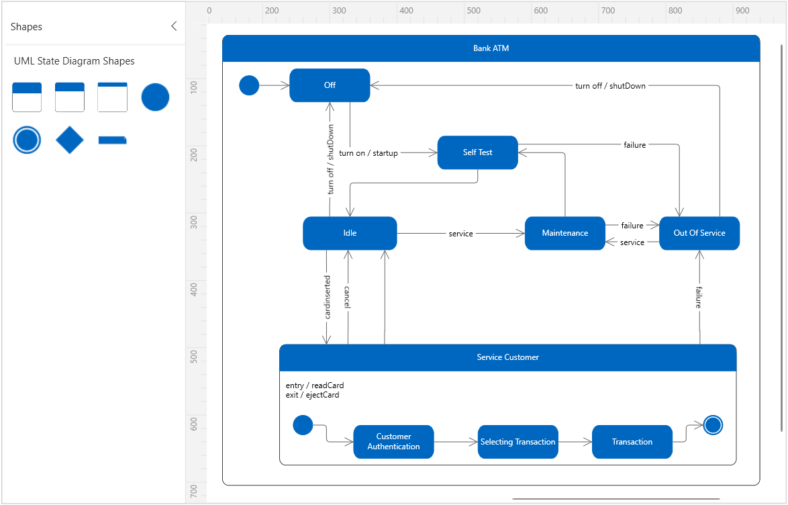Image resolution: width=788 pixels, height=505 pixels.
Task: Click the horizontal scrollbar below the diagram
Action: click(615, 499)
